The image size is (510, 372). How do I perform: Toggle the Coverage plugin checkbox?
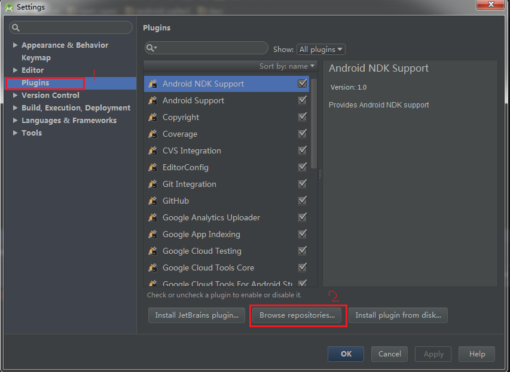303,134
